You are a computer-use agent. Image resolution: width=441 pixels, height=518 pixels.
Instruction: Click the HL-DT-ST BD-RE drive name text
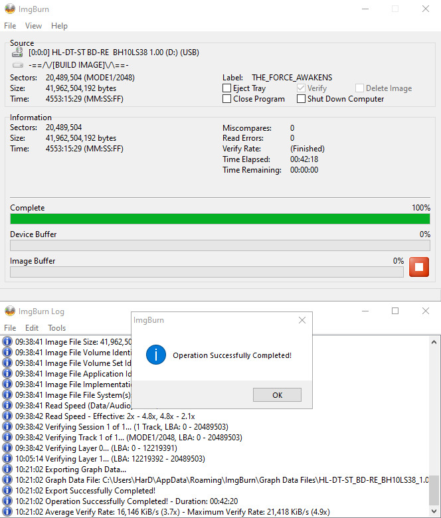click(114, 52)
